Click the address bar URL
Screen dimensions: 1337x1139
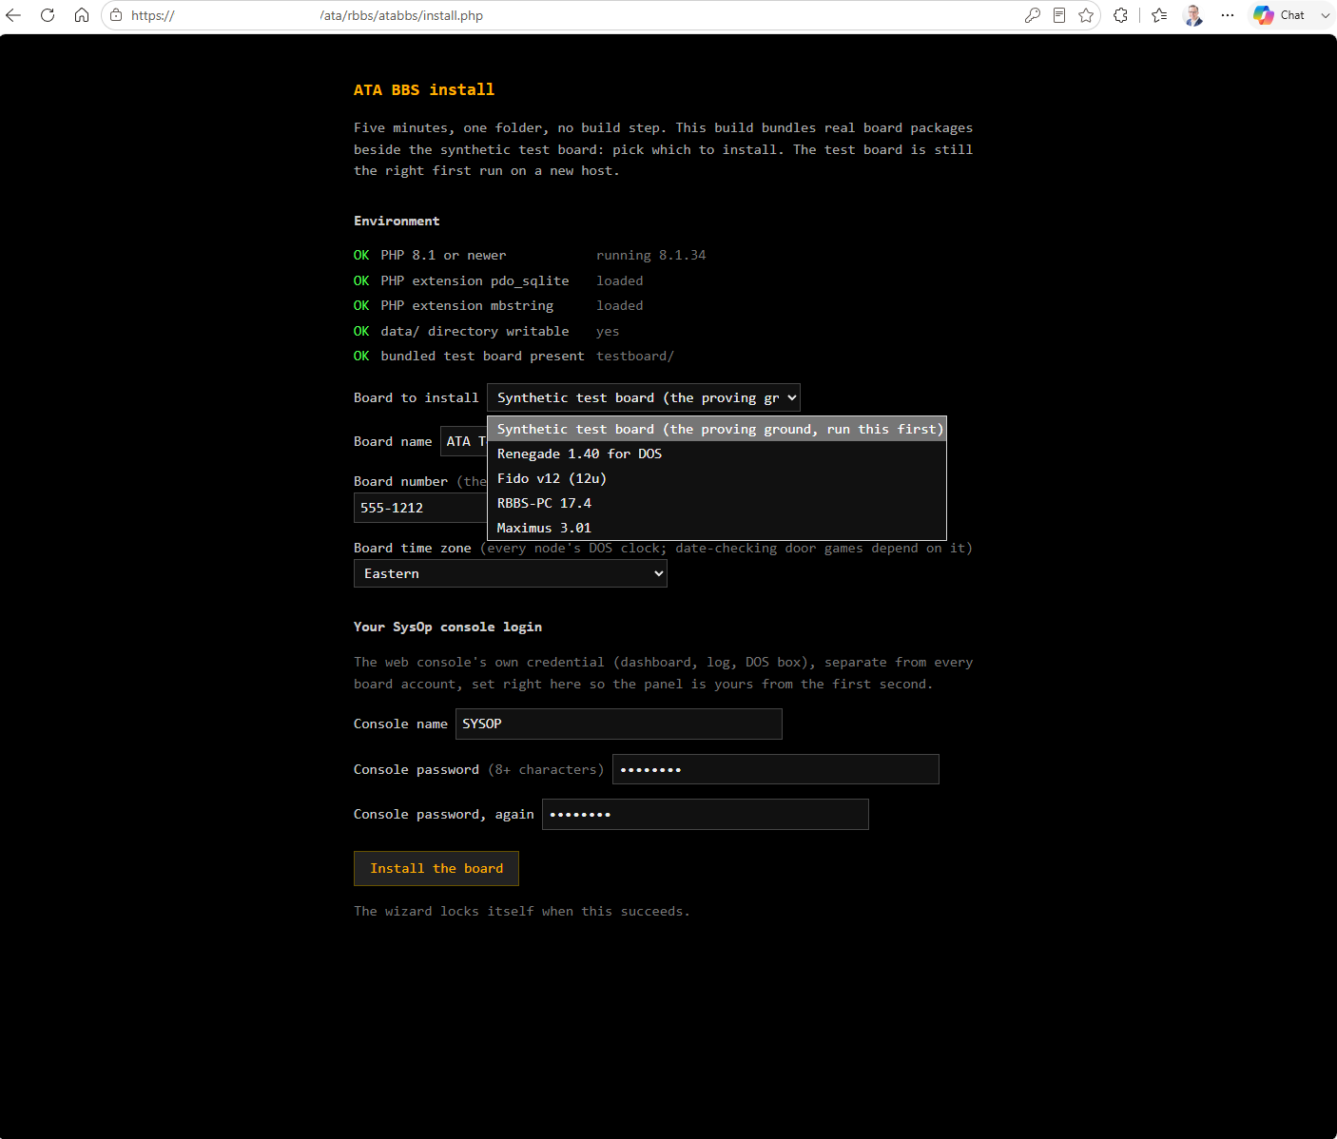coord(306,15)
